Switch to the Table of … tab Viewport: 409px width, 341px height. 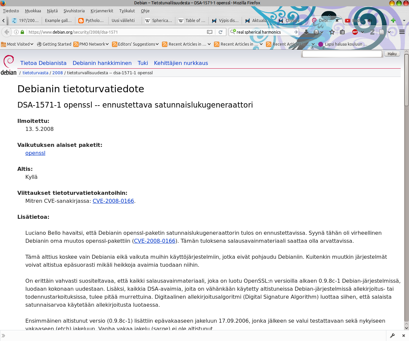coord(192,20)
